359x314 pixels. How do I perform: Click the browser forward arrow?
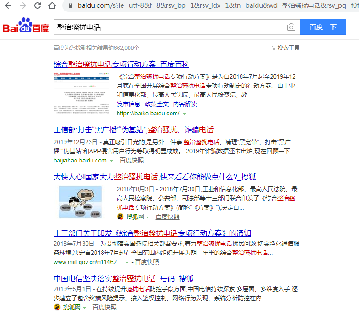(x=23, y=5)
